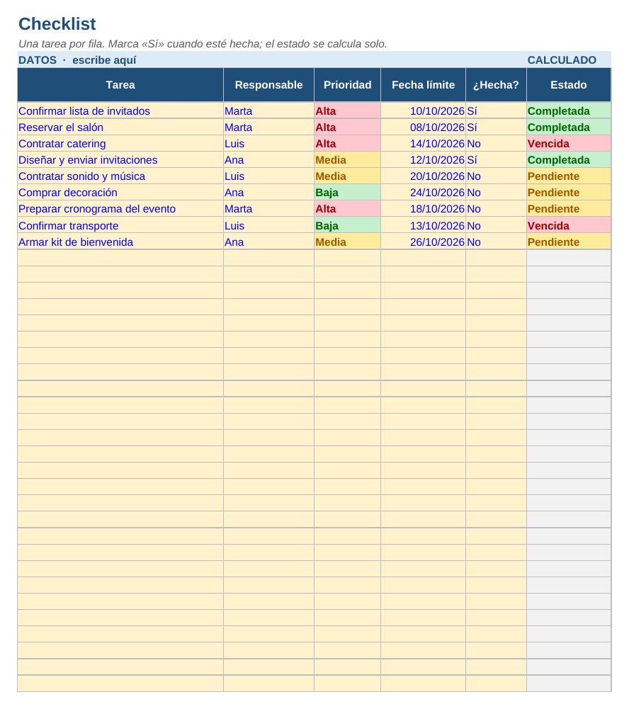The height and width of the screenshot is (709, 629).
Task: Select date 26/10/2026
Action: pyautogui.click(x=424, y=242)
